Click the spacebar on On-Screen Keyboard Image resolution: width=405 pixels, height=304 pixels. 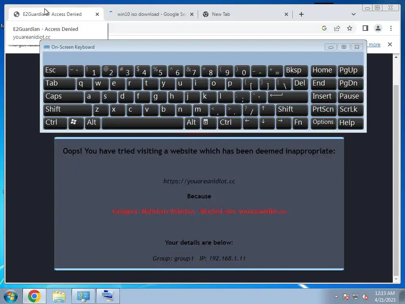pos(142,123)
